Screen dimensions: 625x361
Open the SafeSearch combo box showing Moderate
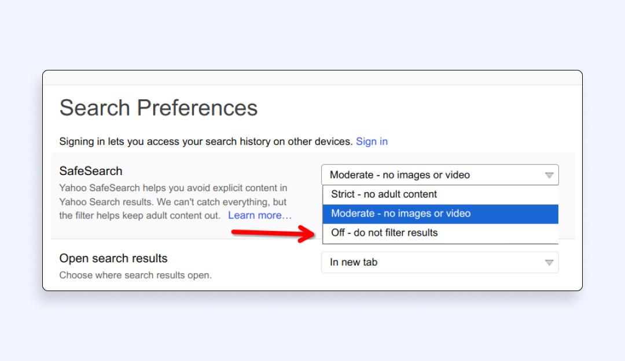pyautogui.click(x=428, y=175)
